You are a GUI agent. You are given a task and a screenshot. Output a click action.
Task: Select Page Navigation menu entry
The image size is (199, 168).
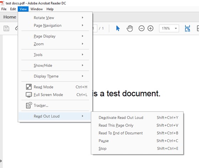55,26
